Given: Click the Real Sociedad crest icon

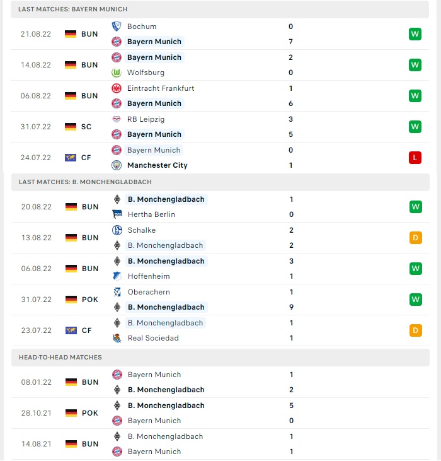Looking at the screenshot, I should (117, 338).
